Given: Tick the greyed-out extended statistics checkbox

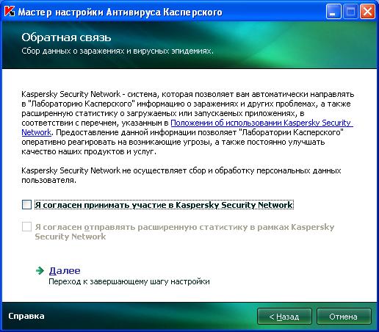Looking at the screenshot, I should click(x=26, y=227).
